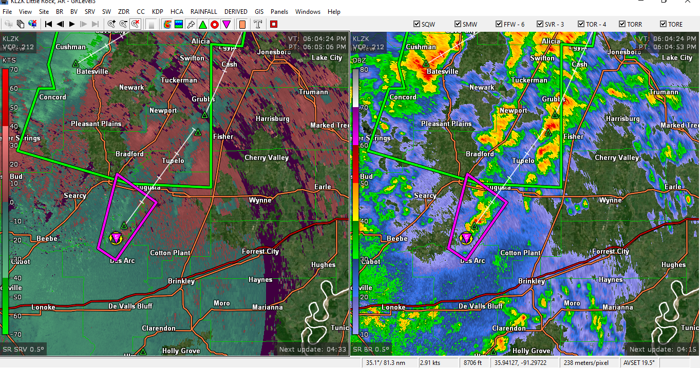
Task: Open the Panels menu
Action: pyautogui.click(x=279, y=12)
